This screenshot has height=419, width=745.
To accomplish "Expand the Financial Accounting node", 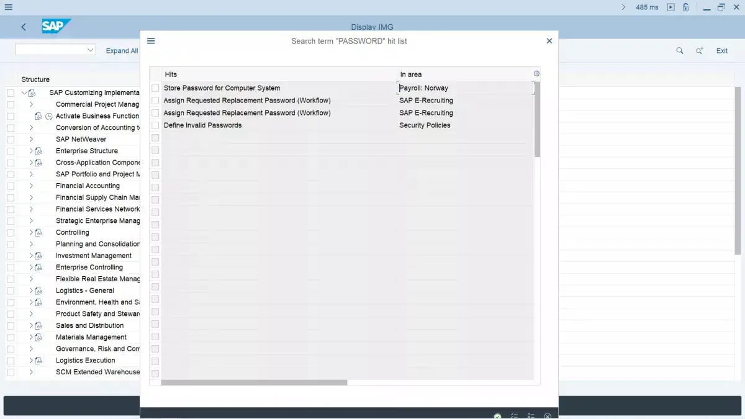I will click(31, 186).
